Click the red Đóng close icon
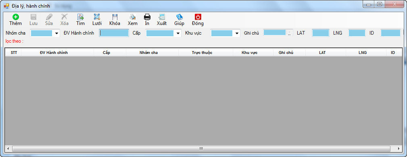Viewport: 407px width, 157px height. (198, 17)
